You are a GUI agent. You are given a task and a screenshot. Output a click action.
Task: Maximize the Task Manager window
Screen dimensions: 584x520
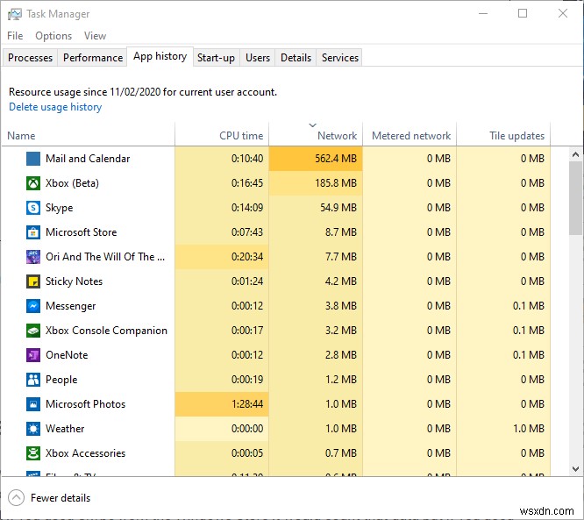[x=523, y=14]
